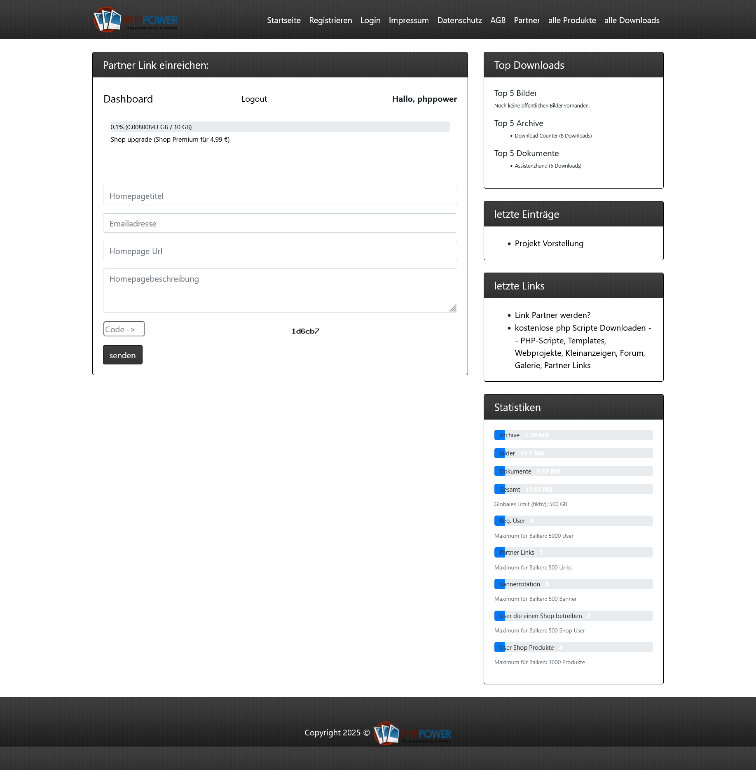Click the Logout link

254,99
